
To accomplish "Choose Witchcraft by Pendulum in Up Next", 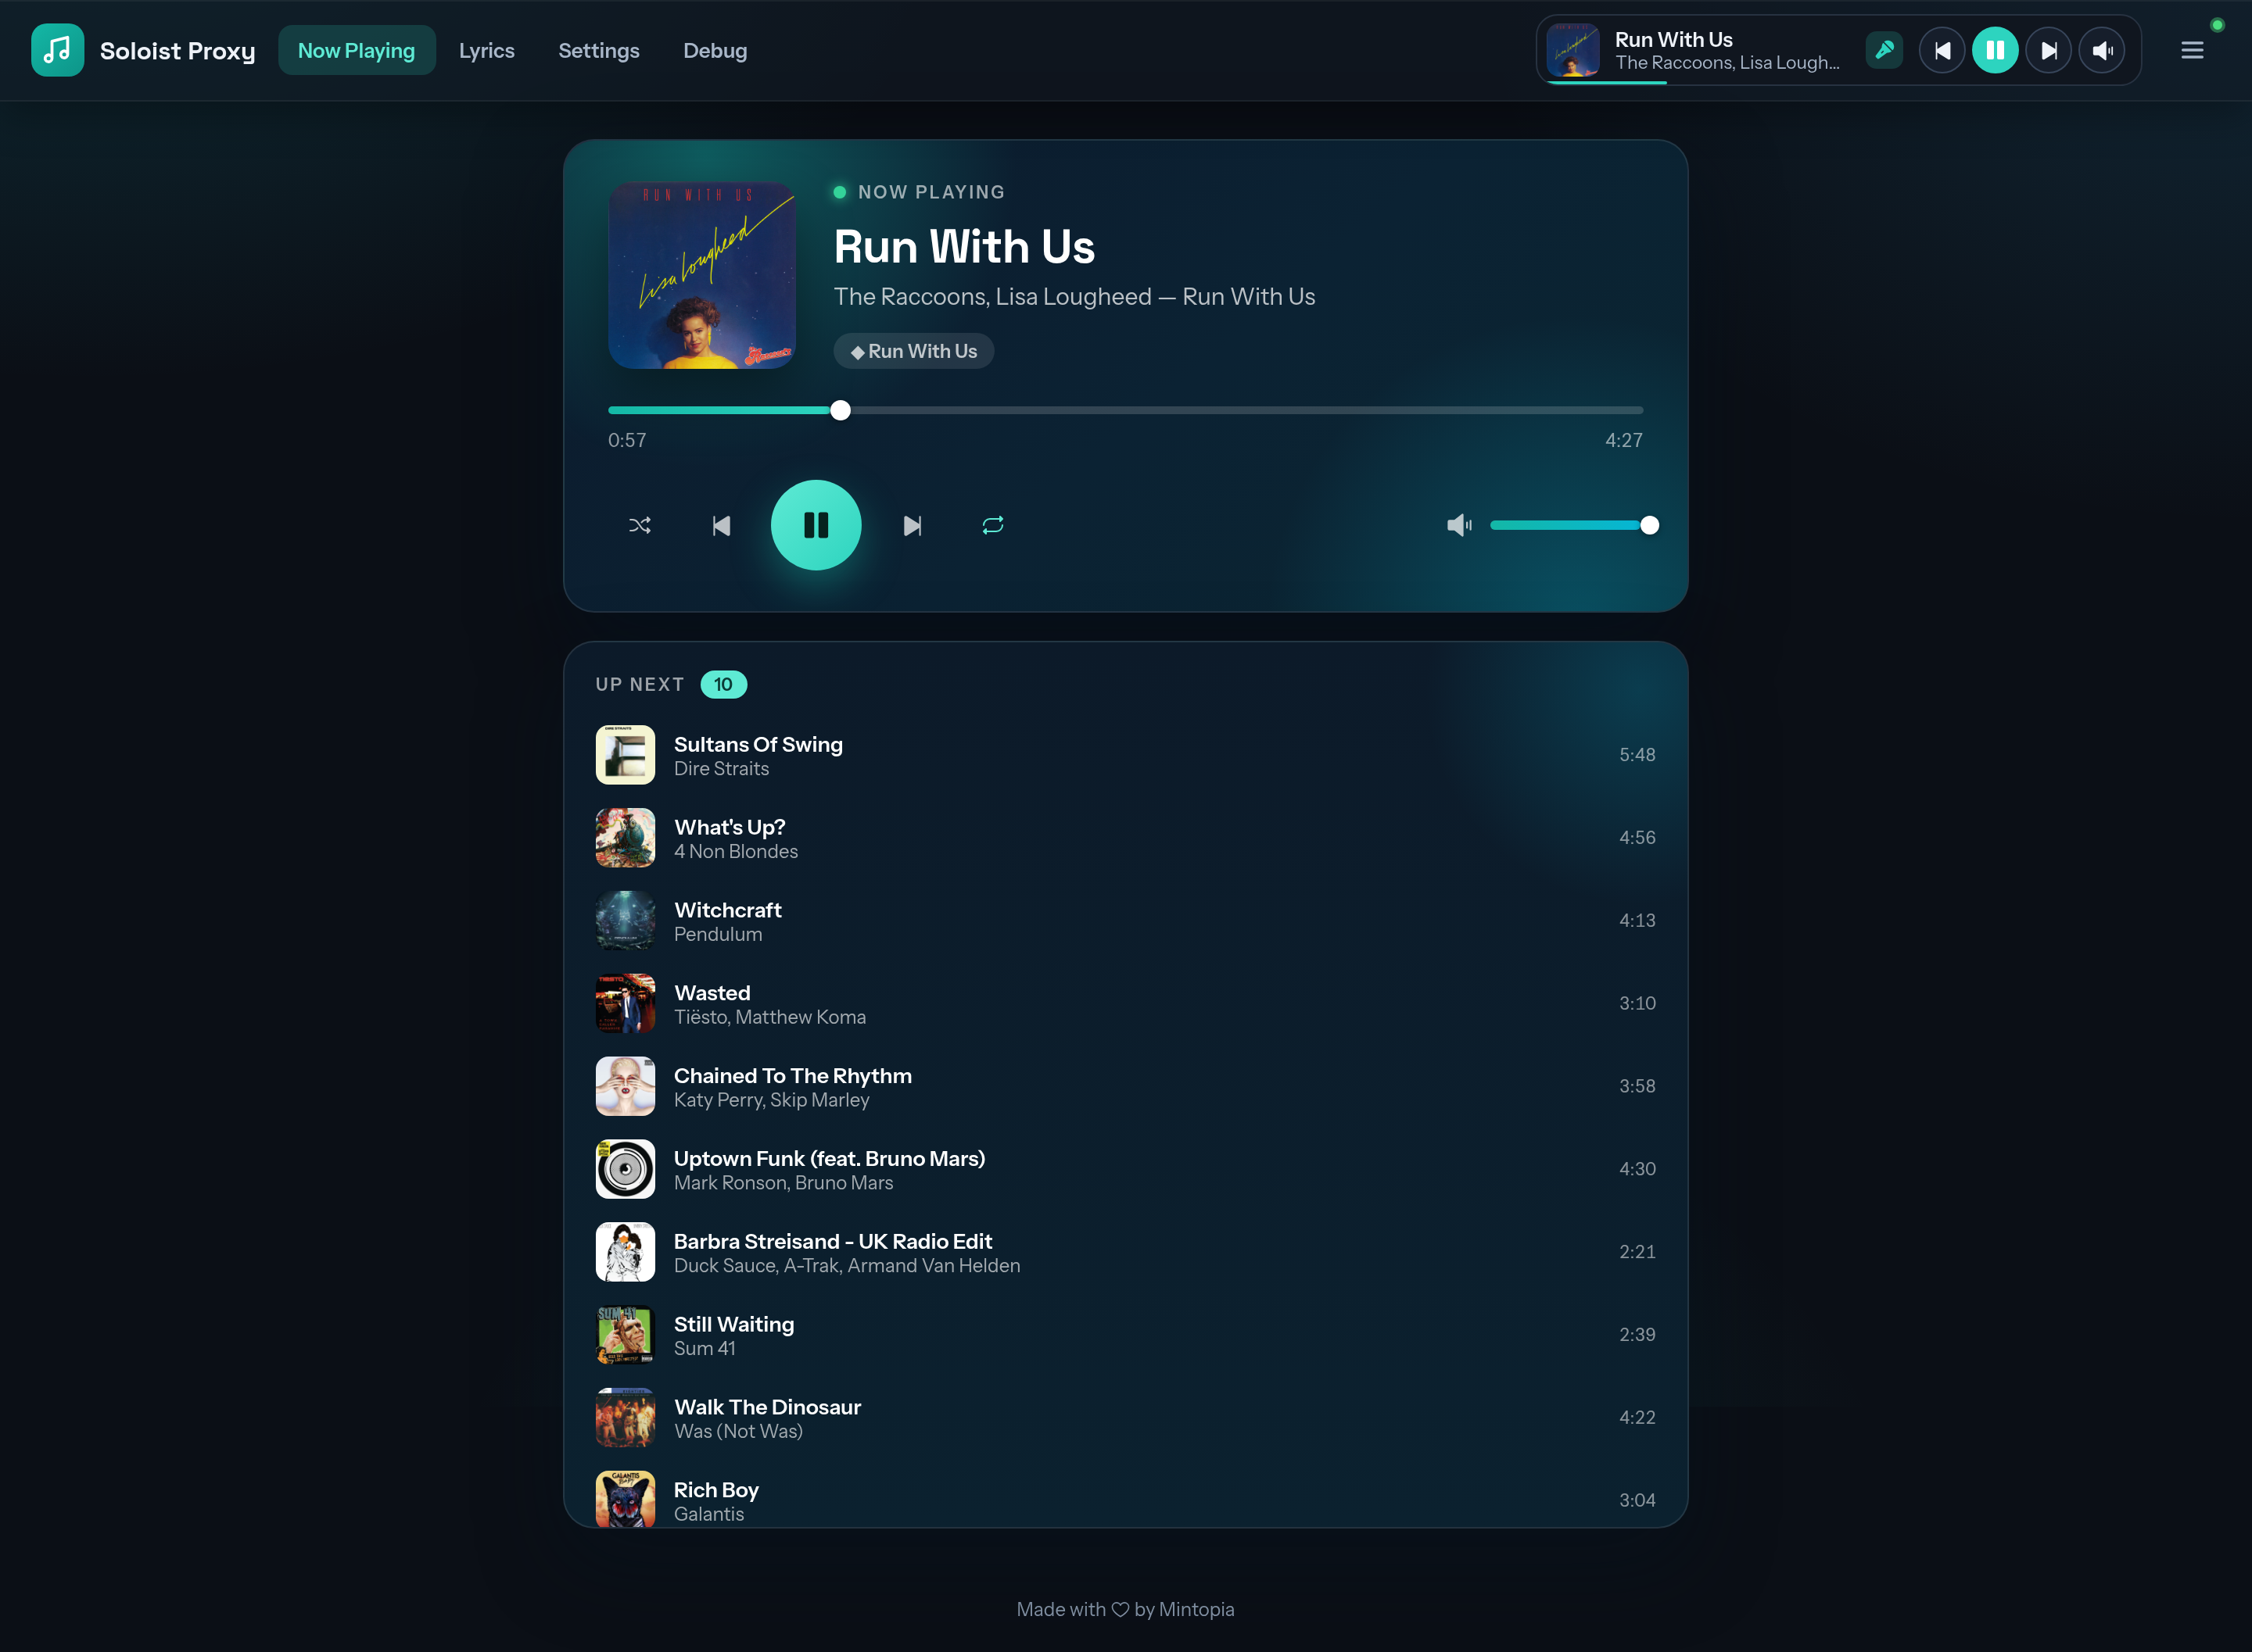I will click(x=1125, y=921).
